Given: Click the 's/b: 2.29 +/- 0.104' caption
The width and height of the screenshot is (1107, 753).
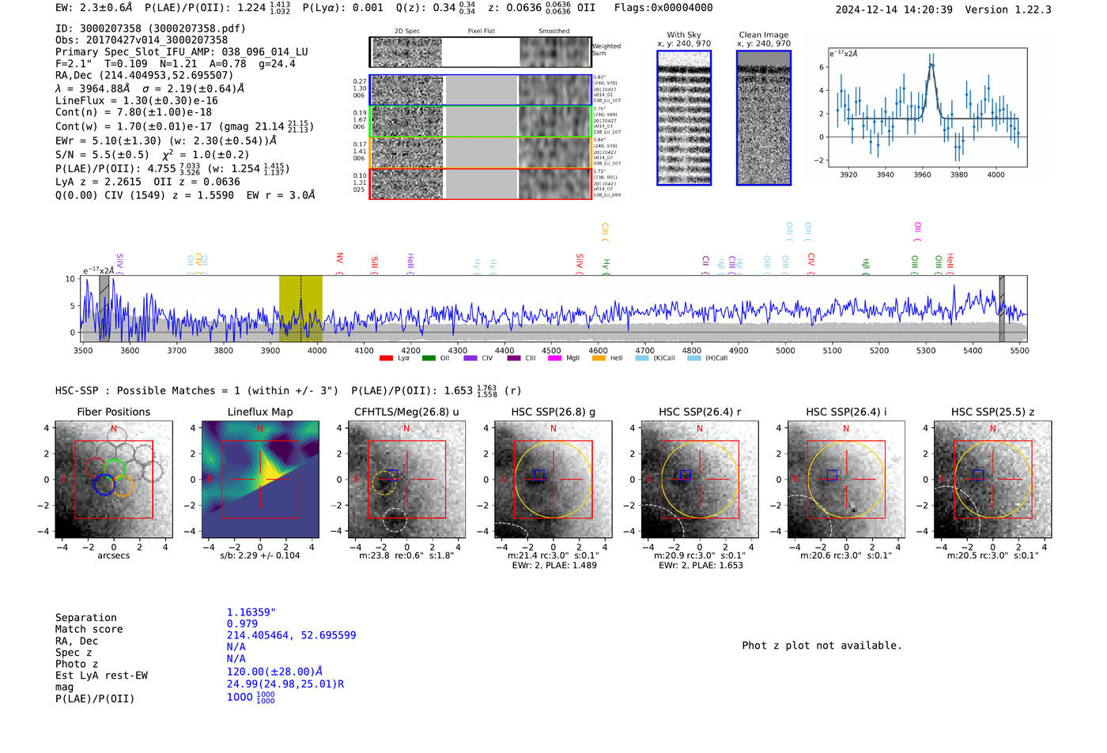Looking at the screenshot, I should point(260,555).
